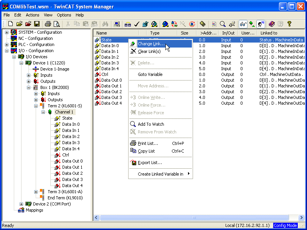Open Print Preview from the toolbar
Image resolution: width=307 pixels, height=230 pixels.
[x=56, y=24]
